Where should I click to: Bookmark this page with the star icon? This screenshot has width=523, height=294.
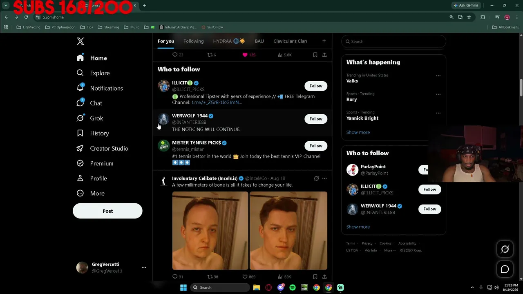[469, 17]
